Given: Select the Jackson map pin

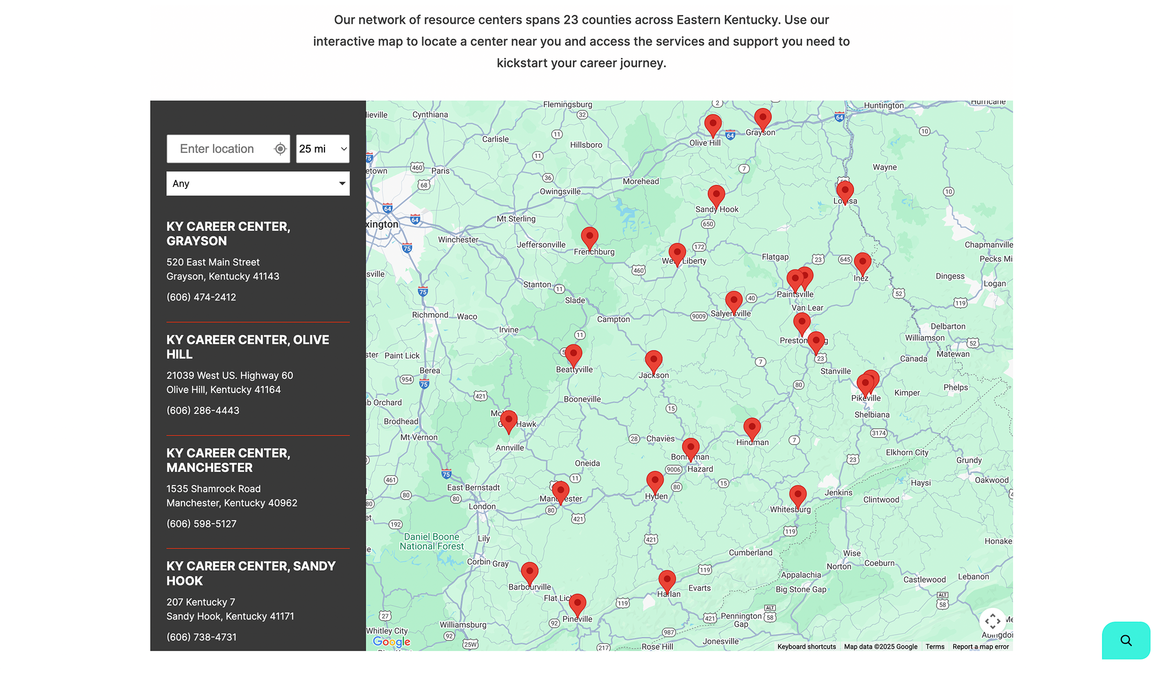Looking at the screenshot, I should [x=654, y=362].
